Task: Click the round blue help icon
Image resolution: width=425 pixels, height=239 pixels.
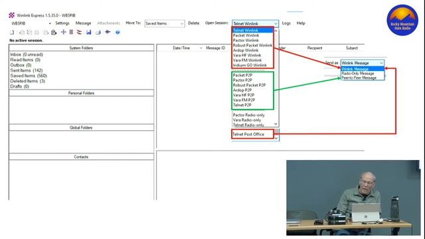Action: (118, 33)
